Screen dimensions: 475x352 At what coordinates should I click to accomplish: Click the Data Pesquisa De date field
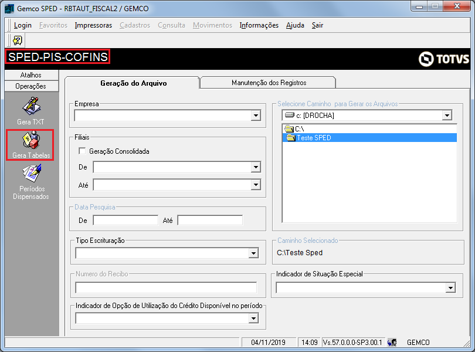tap(125, 221)
